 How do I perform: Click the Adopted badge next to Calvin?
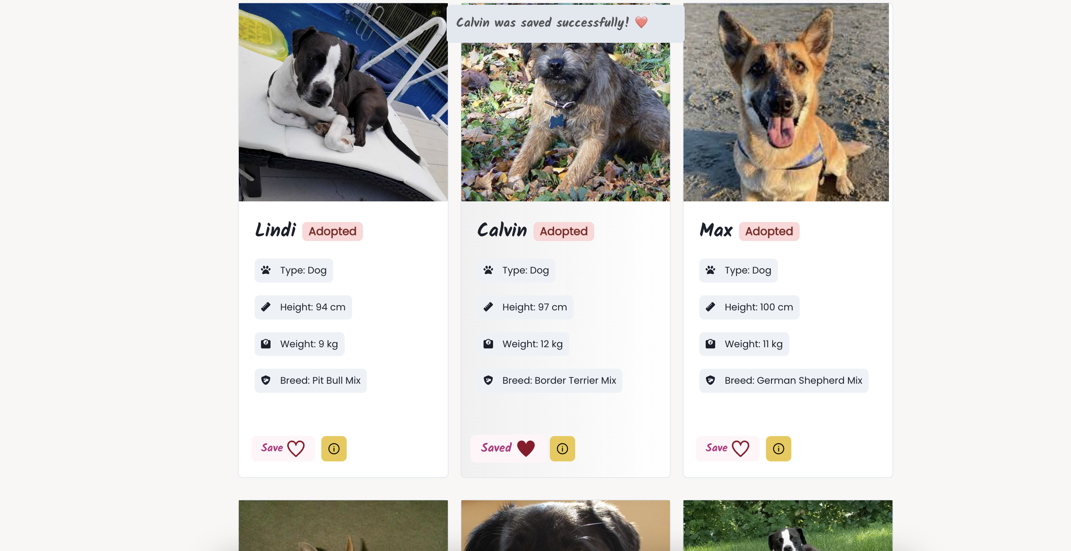point(563,231)
